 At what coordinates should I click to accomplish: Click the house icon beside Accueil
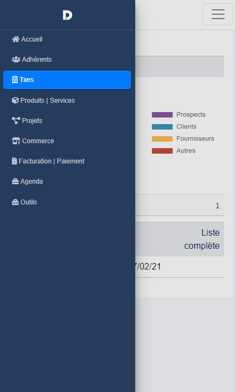[x=16, y=39]
